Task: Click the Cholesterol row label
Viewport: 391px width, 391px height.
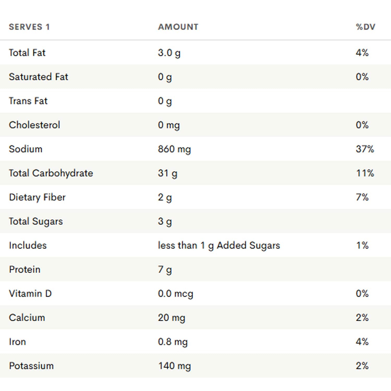Action: (x=34, y=125)
